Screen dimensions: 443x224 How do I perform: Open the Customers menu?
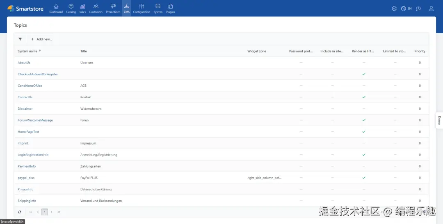point(96,9)
